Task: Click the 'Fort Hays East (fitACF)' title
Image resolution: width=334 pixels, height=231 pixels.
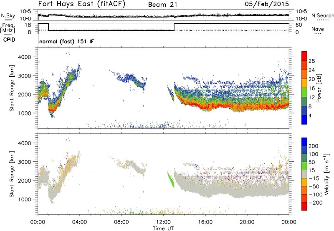Action: click(x=81, y=4)
